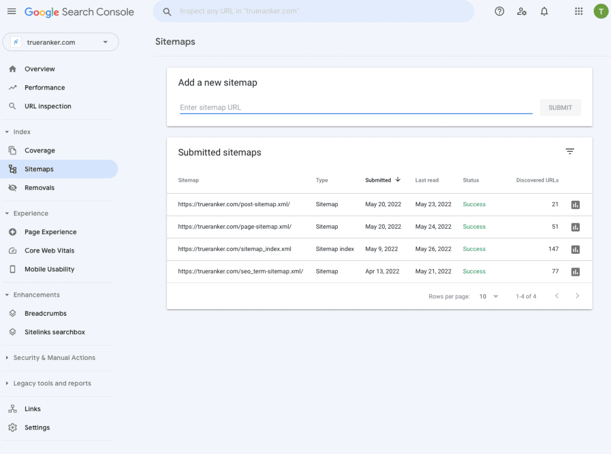The width and height of the screenshot is (611, 454).
Task: Sort by the Type column header
Action: (x=322, y=180)
